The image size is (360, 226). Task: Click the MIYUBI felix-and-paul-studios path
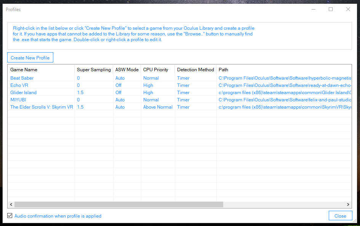(x=285, y=100)
